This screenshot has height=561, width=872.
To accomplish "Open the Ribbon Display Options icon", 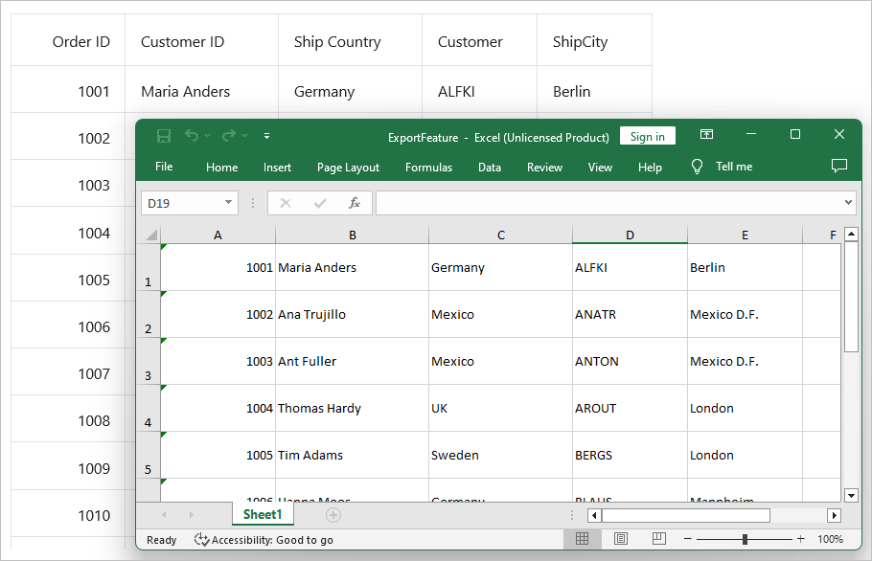I will [x=706, y=135].
